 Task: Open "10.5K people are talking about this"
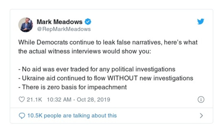pyautogui.click(x=72, y=115)
